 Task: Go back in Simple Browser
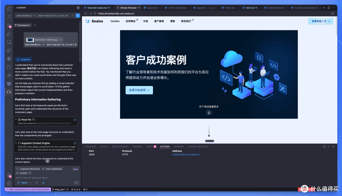coord(86,14)
